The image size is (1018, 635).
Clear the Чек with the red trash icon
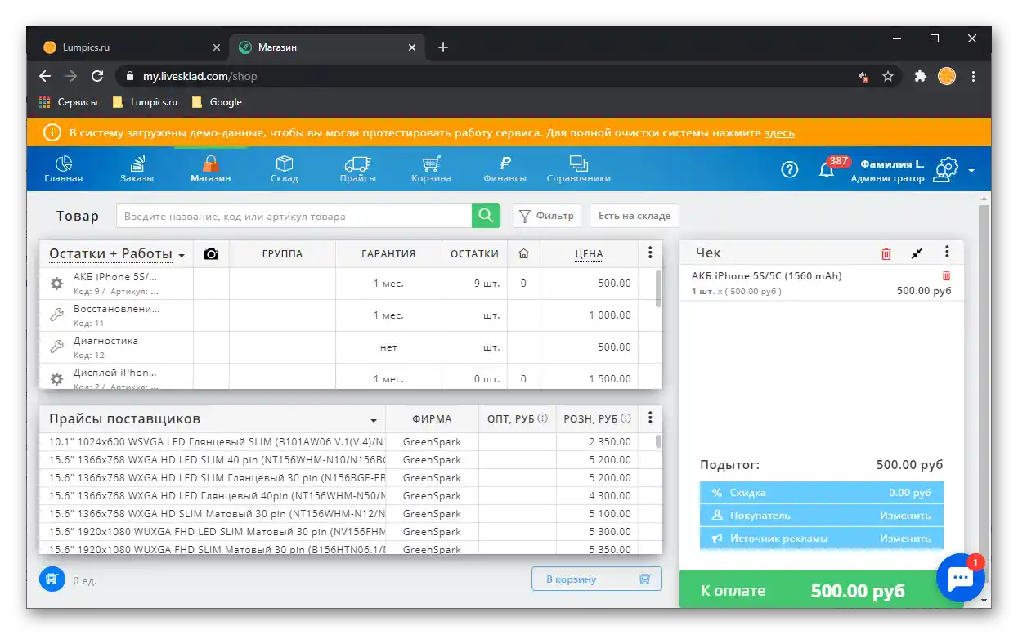pos(886,253)
